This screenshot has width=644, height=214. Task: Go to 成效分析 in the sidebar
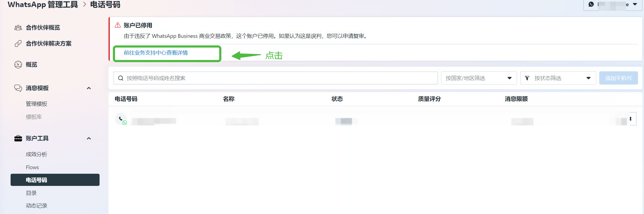click(36, 154)
